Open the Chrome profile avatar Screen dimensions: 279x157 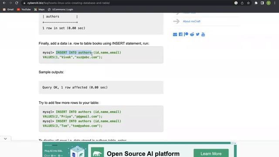[269, 3]
